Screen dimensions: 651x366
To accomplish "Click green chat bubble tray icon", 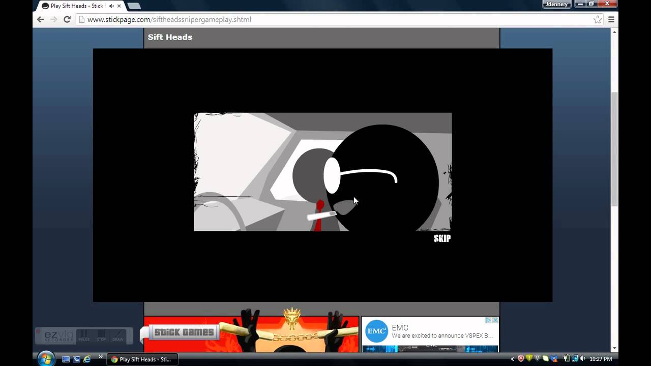I will 545,359.
